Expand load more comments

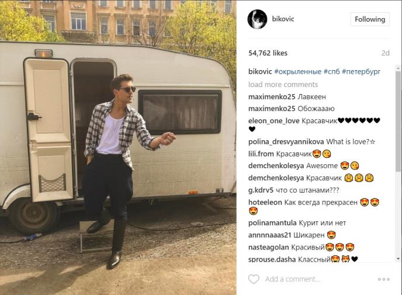tap(283, 85)
